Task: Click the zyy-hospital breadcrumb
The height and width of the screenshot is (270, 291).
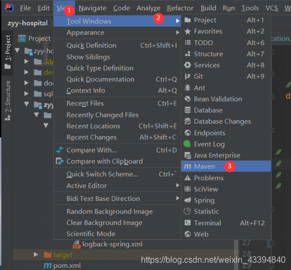Action: [28, 23]
